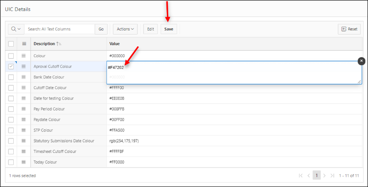Image resolution: width=368 pixels, height=187 pixels.
Task: Click the search magnifier column selector
Action: [x=16, y=29]
